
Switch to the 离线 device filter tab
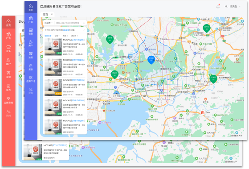tap(65, 36)
